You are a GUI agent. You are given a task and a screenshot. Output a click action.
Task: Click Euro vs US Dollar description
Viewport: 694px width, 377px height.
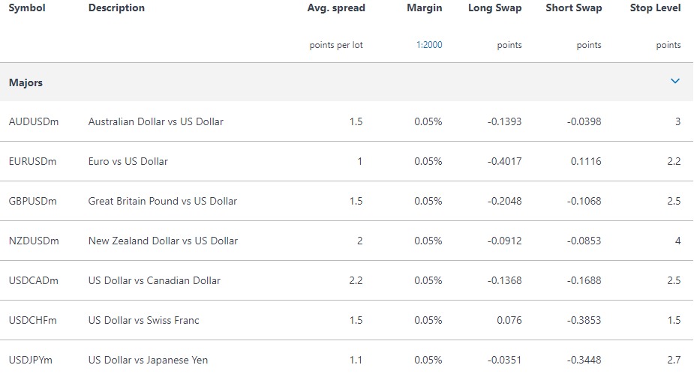(x=128, y=161)
